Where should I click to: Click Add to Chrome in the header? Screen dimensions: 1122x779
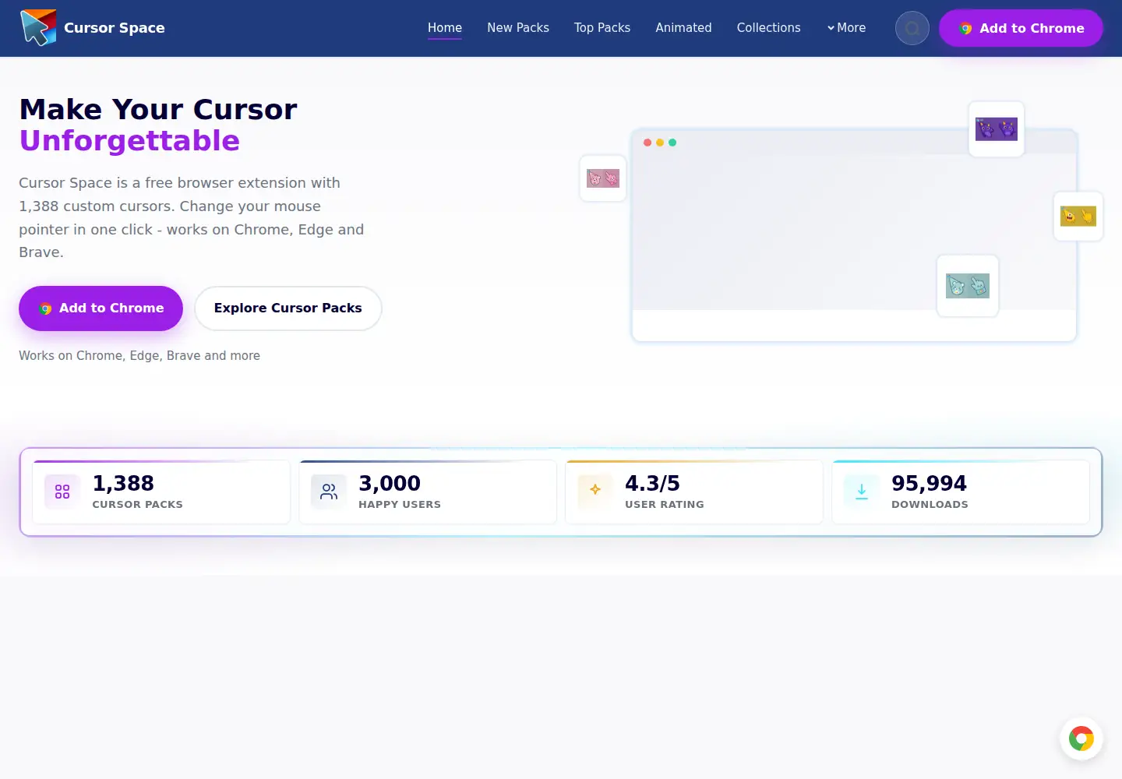pos(1021,28)
